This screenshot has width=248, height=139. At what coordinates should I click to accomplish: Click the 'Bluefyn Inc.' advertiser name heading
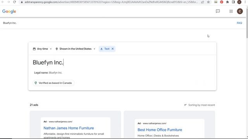[48, 63]
